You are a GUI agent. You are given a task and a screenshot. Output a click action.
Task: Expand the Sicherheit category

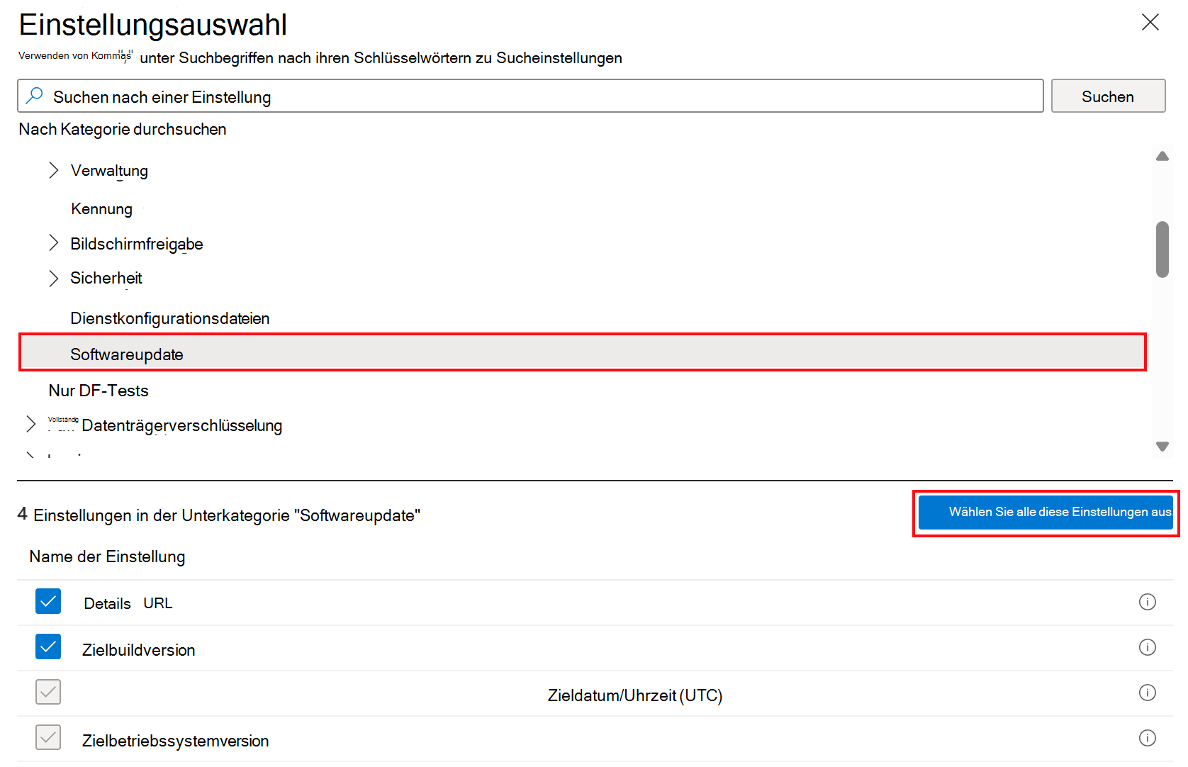53,278
